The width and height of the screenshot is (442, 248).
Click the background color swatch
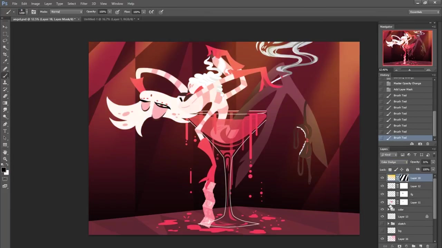[7, 173]
